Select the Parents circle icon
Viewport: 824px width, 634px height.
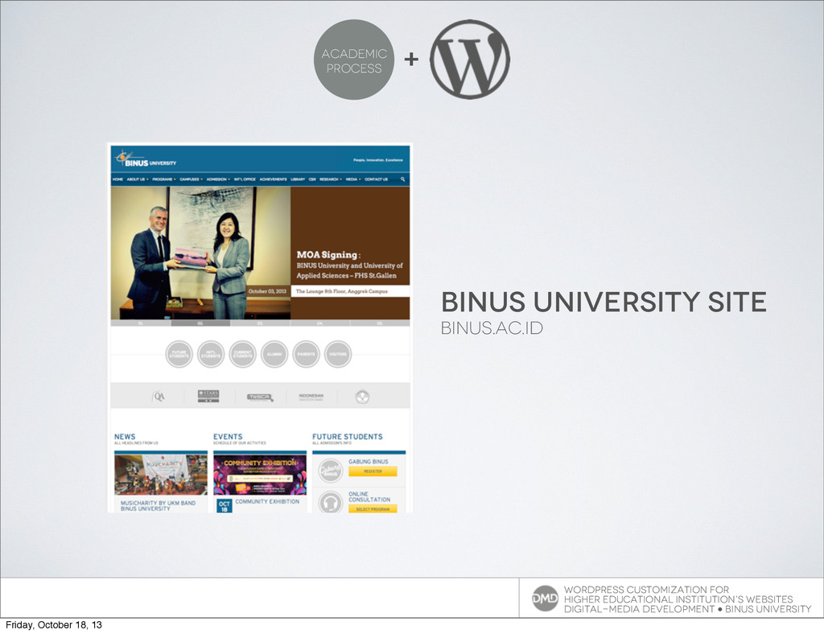pos(306,354)
